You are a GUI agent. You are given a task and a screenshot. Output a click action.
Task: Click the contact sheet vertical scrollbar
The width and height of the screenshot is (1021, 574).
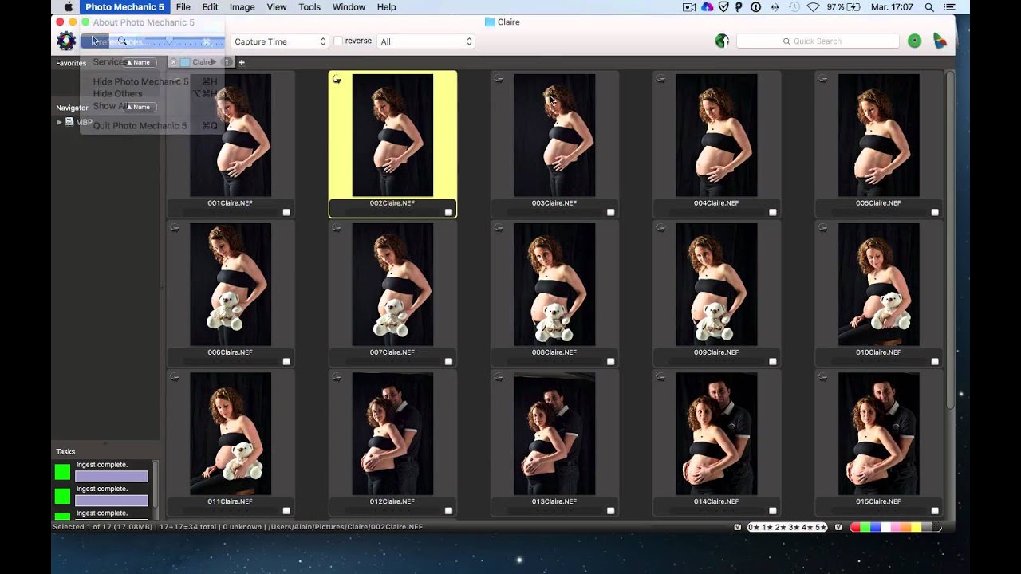pyautogui.click(x=949, y=239)
